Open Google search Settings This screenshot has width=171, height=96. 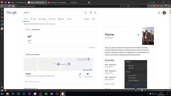86,19
